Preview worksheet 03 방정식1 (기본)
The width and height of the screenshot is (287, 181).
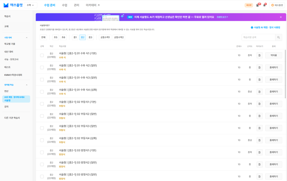[x=260, y=152]
